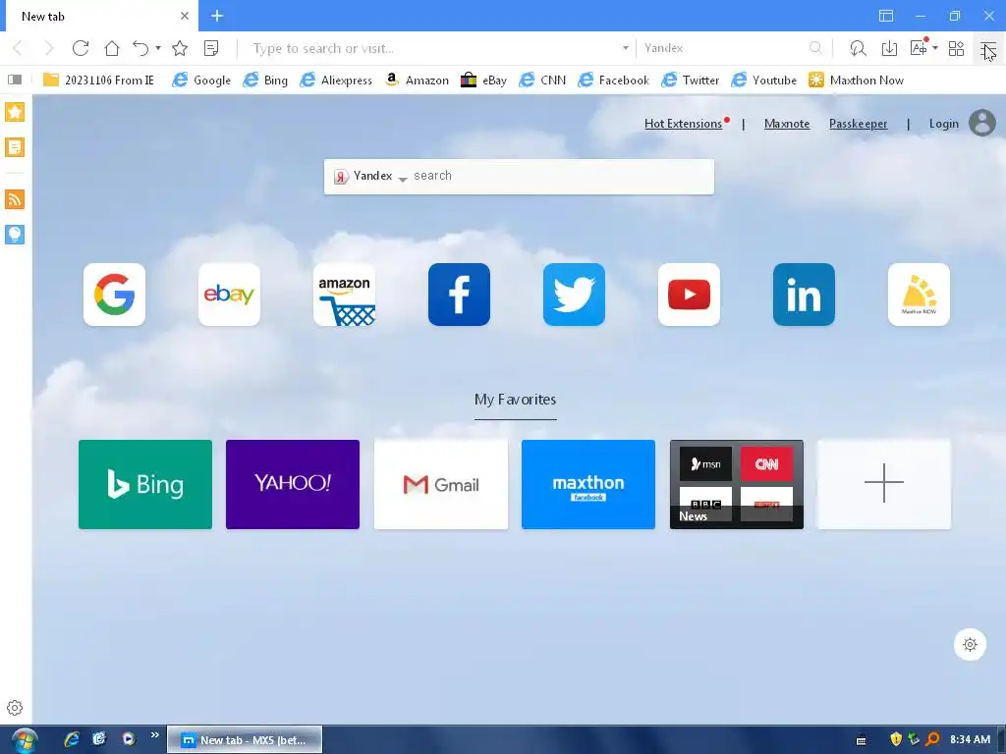Open the 20231106 From IE bookmark folder
1006x754 pixels.
tap(99, 80)
